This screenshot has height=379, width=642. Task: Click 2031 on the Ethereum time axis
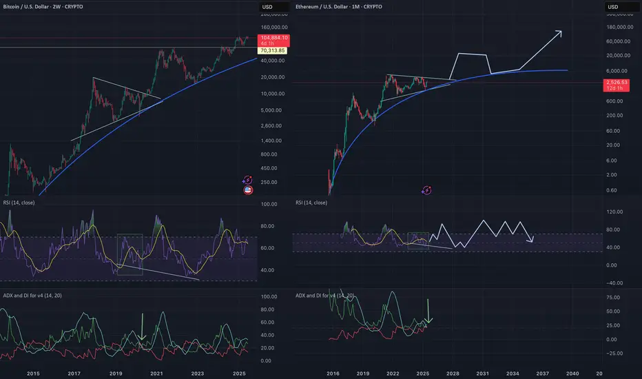[483, 373]
